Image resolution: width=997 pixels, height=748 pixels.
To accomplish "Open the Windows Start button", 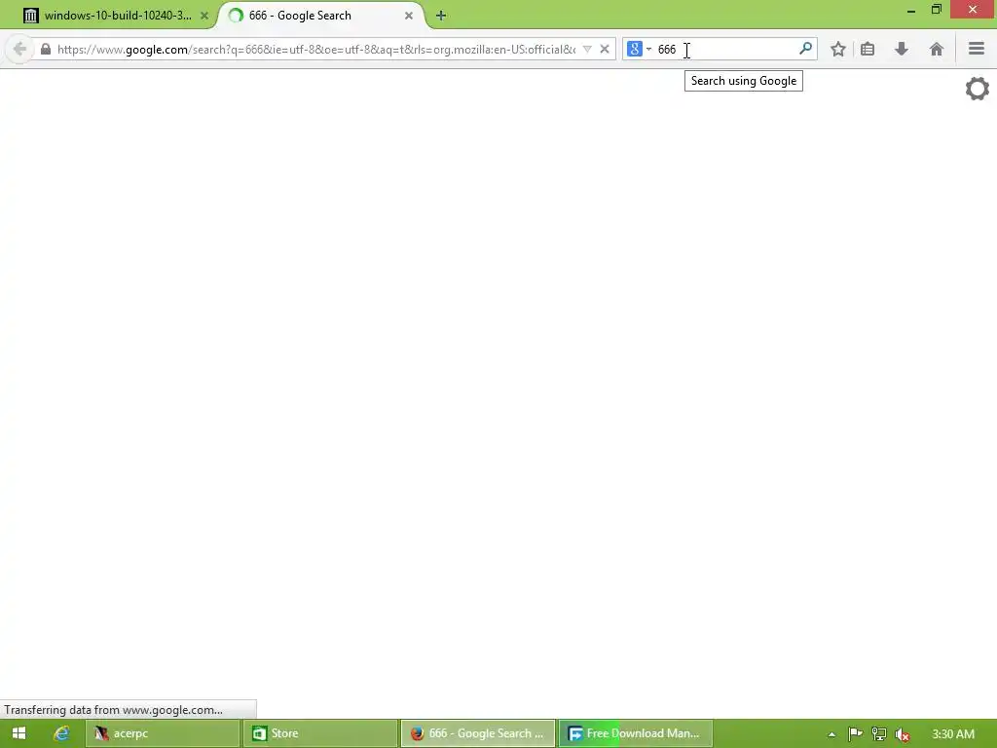I will pos(18,733).
